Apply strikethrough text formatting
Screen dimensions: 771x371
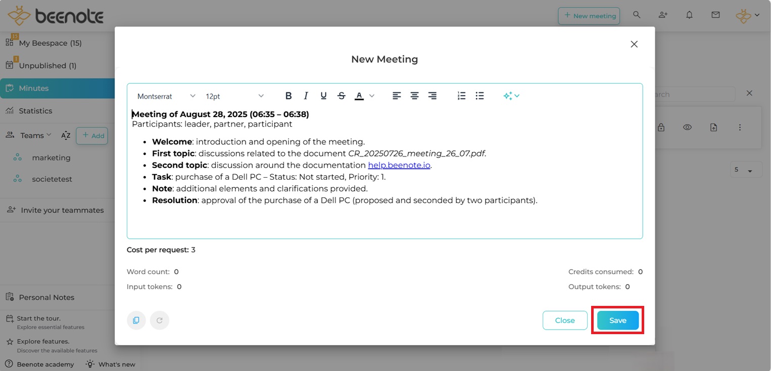coord(342,96)
